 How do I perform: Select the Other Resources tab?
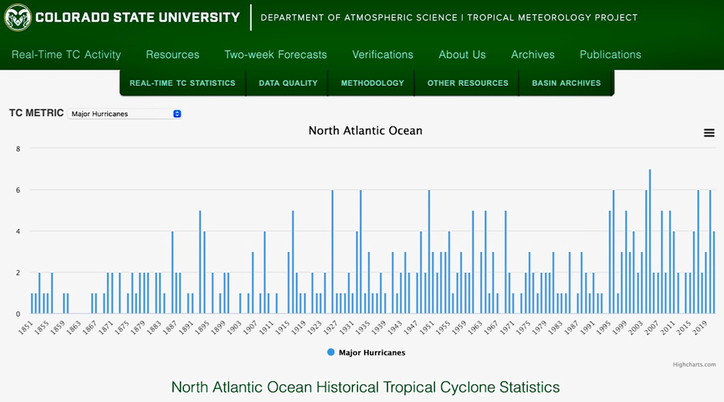pyautogui.click(x=468, y=83)
